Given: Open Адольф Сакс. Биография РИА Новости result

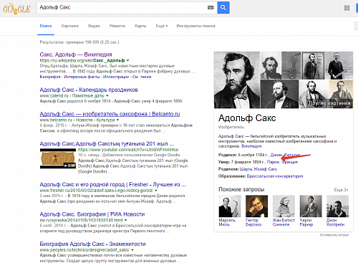Looking at the screenshot, I should [92, 214].
